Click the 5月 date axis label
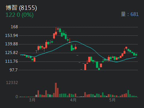144x108 pixels. [112, 100]
